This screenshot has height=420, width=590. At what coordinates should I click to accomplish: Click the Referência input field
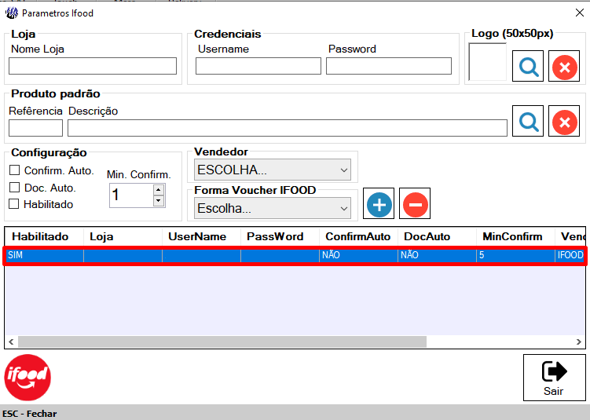[36, 128]
